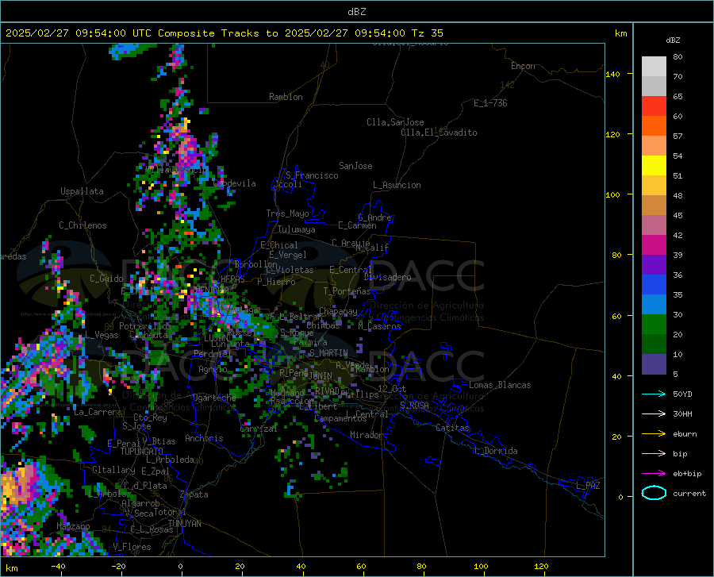The image size is (714, 577).
Task: Click the Divisadero place label
Action: [x=387, y=277]
